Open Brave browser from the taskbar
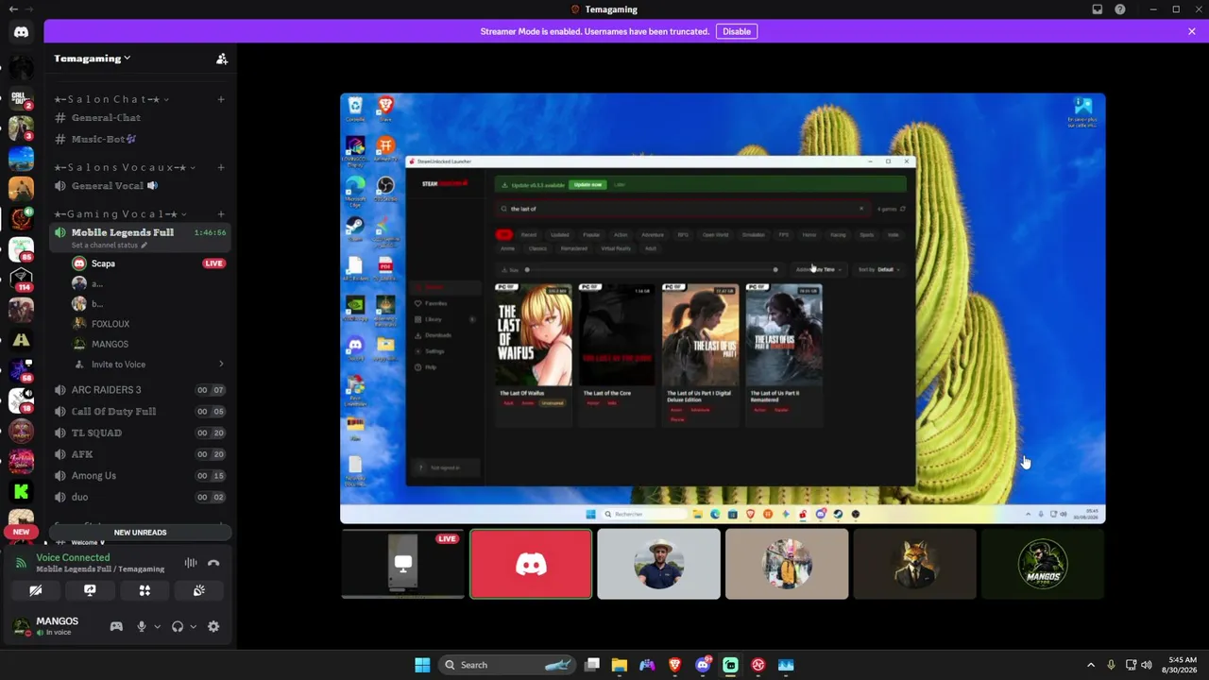 (x=674, y=665)
